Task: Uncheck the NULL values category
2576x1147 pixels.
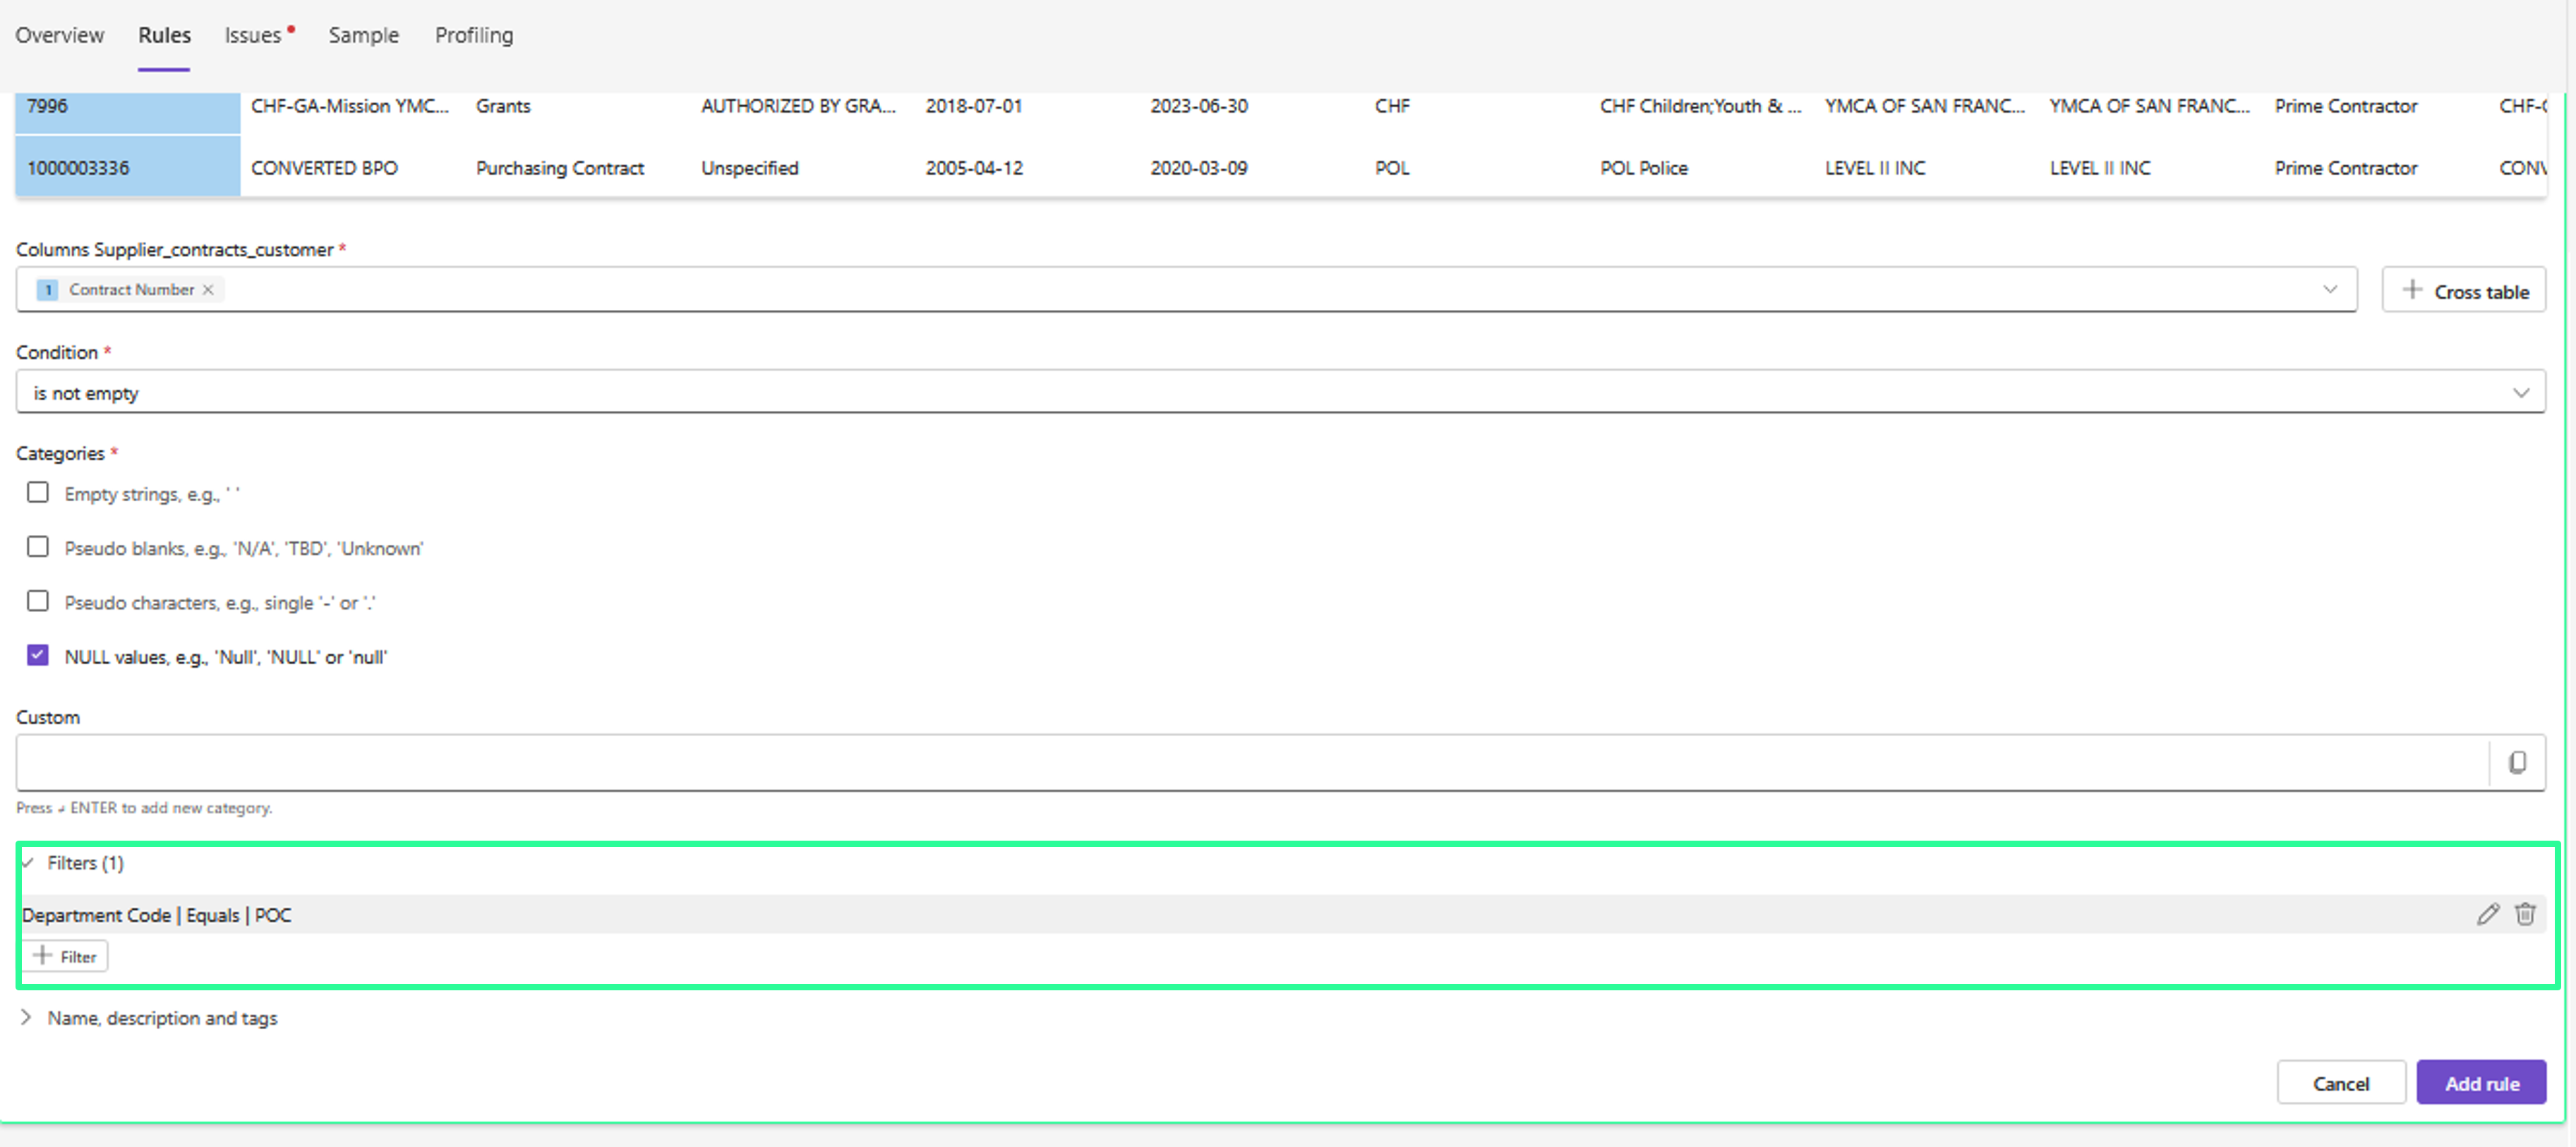Action: coord(38,656)
